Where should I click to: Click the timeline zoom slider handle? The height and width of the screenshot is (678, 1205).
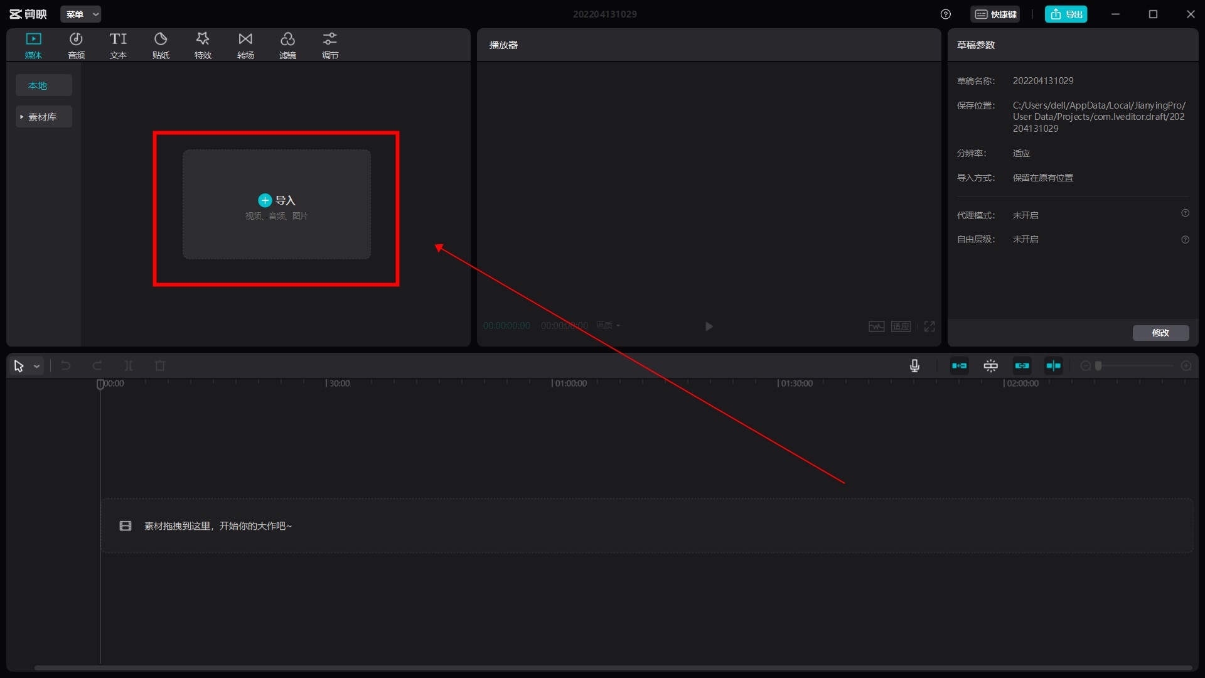click(1098, 366)
